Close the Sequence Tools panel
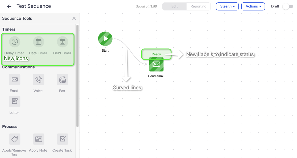Image resolution: width=297 pixels, height=158 pixels. [x=74, y=18]
